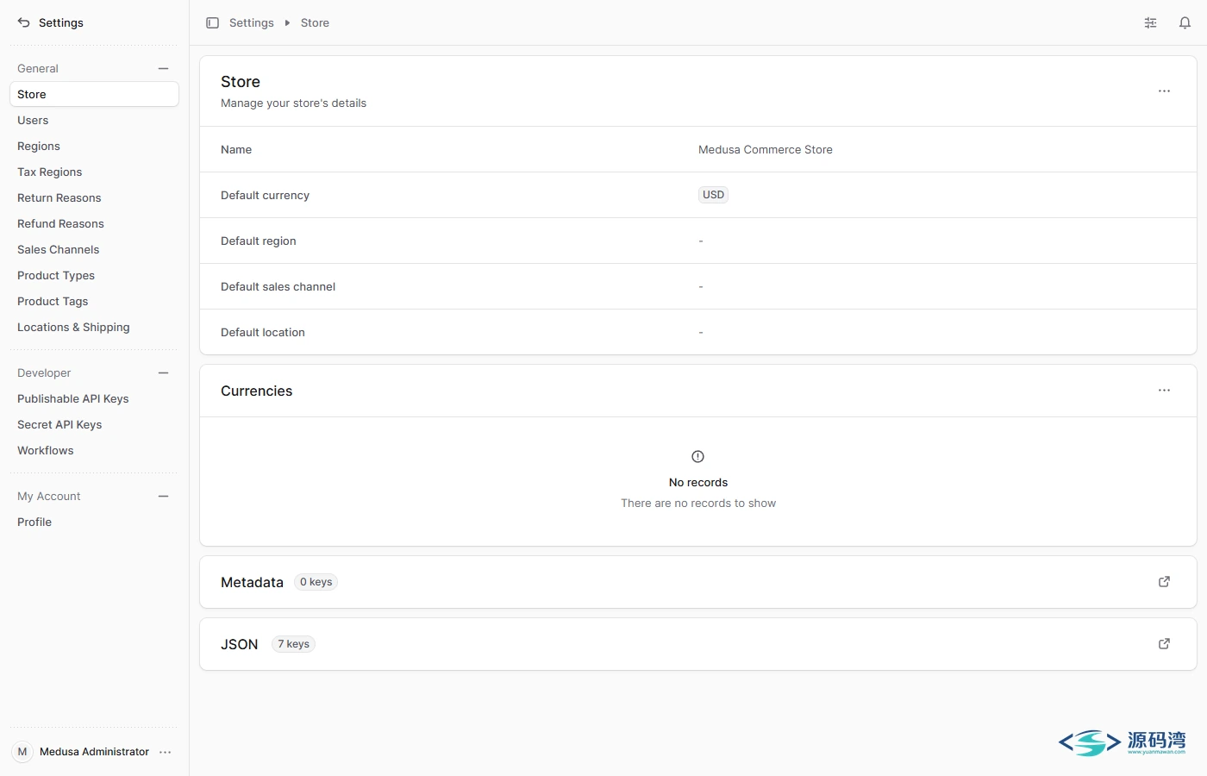Viewport: 1207px width, 776px height.
Task: Click the 0 keys metadata badge
Action: 316,582
